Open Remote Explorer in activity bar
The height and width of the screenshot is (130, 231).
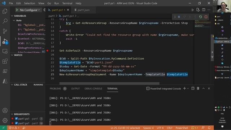pyautogui.click(x=5, y=51)
